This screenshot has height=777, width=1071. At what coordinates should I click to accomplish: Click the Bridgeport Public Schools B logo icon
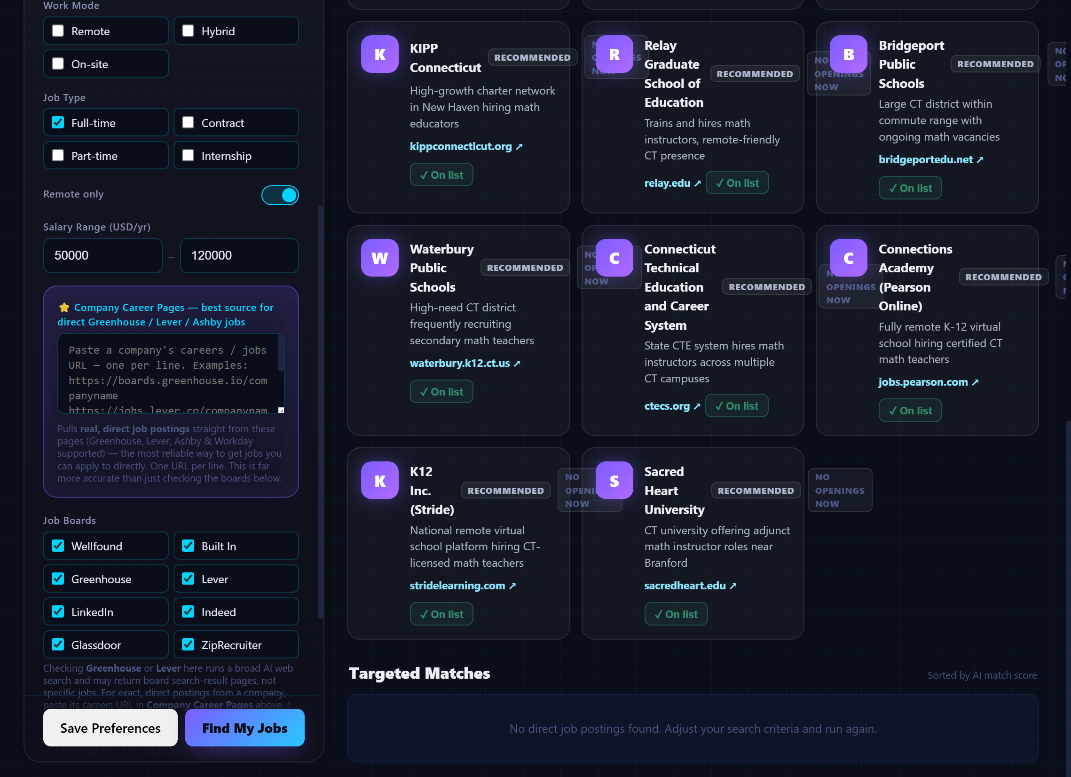tap(848, 54)
